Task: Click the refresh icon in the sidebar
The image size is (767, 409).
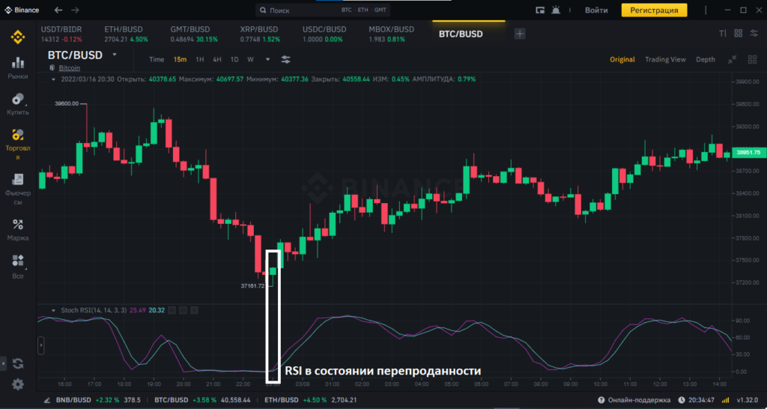Action: (x=18, y=363)
